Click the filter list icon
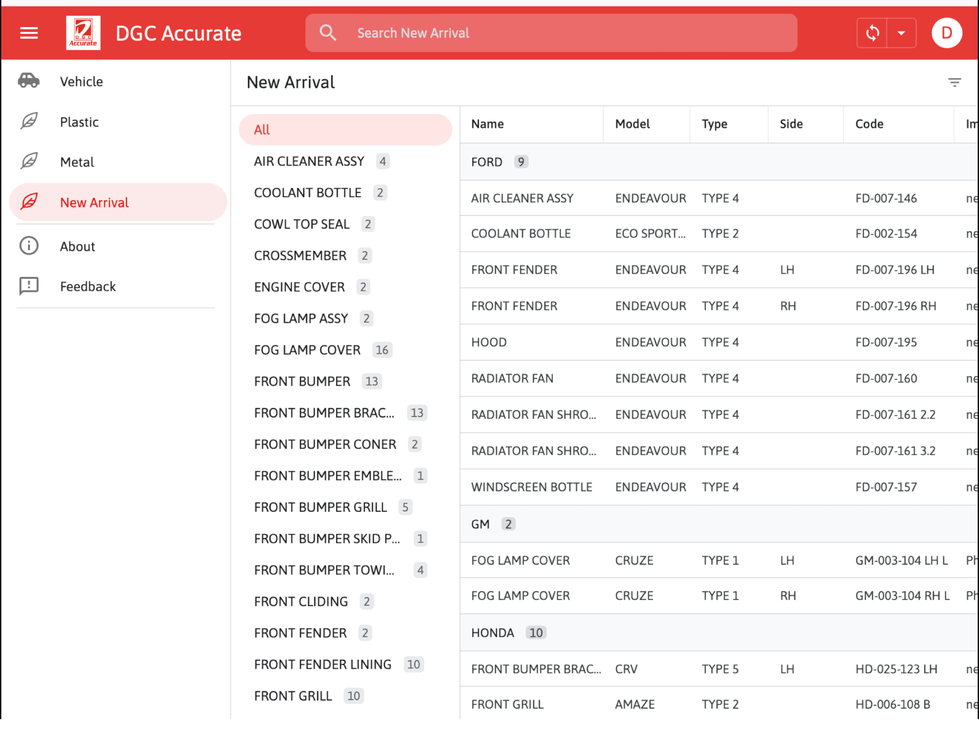This screenshot has width=979, height=734. (955, 82)
